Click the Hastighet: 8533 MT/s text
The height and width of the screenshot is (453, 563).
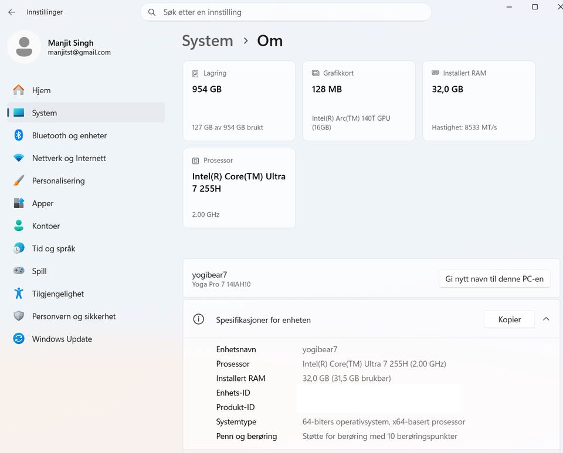coord(464,127)
